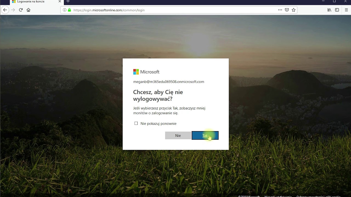Reload the login page
This screenshot has width=351, height=197.
click(x=21, y=10)
